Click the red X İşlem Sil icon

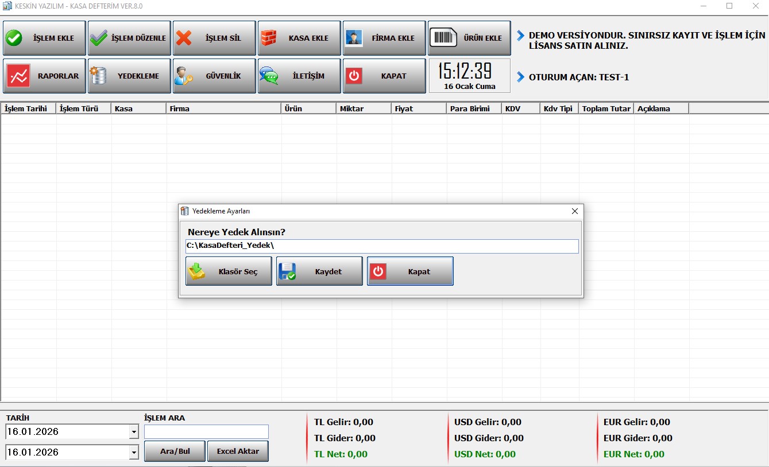point(184,38)
